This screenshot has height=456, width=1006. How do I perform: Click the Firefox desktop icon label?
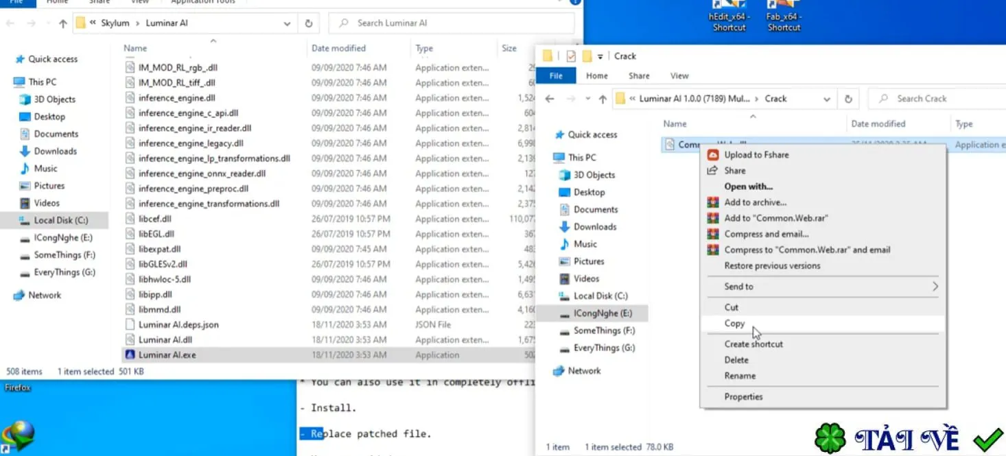(18, 388)
